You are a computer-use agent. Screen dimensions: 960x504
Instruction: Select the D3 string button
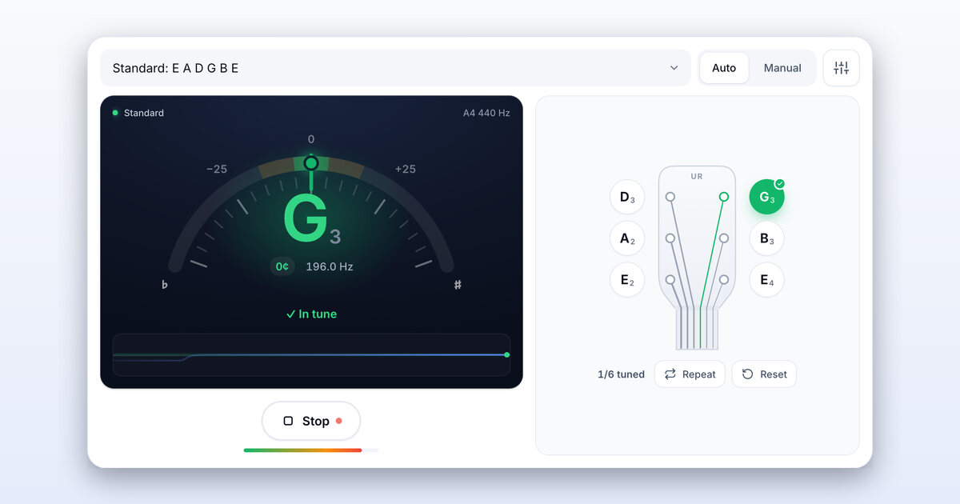627,197
